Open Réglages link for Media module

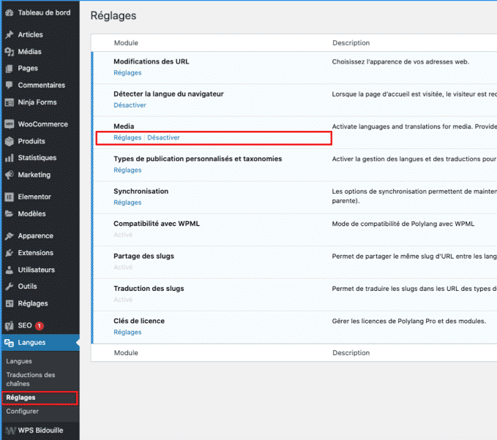pos(127,137)
